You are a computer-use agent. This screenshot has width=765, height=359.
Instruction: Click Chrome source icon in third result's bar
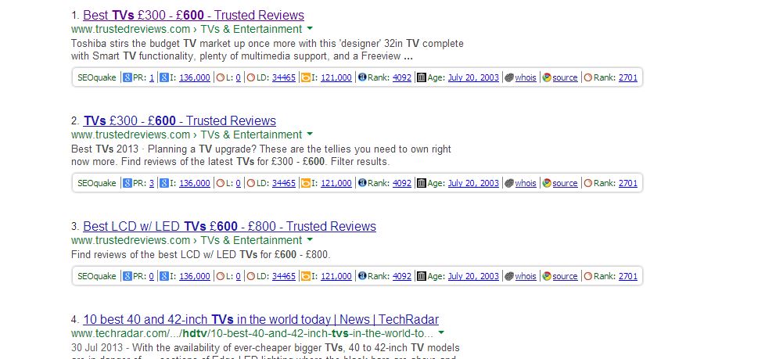pos(547,277)
